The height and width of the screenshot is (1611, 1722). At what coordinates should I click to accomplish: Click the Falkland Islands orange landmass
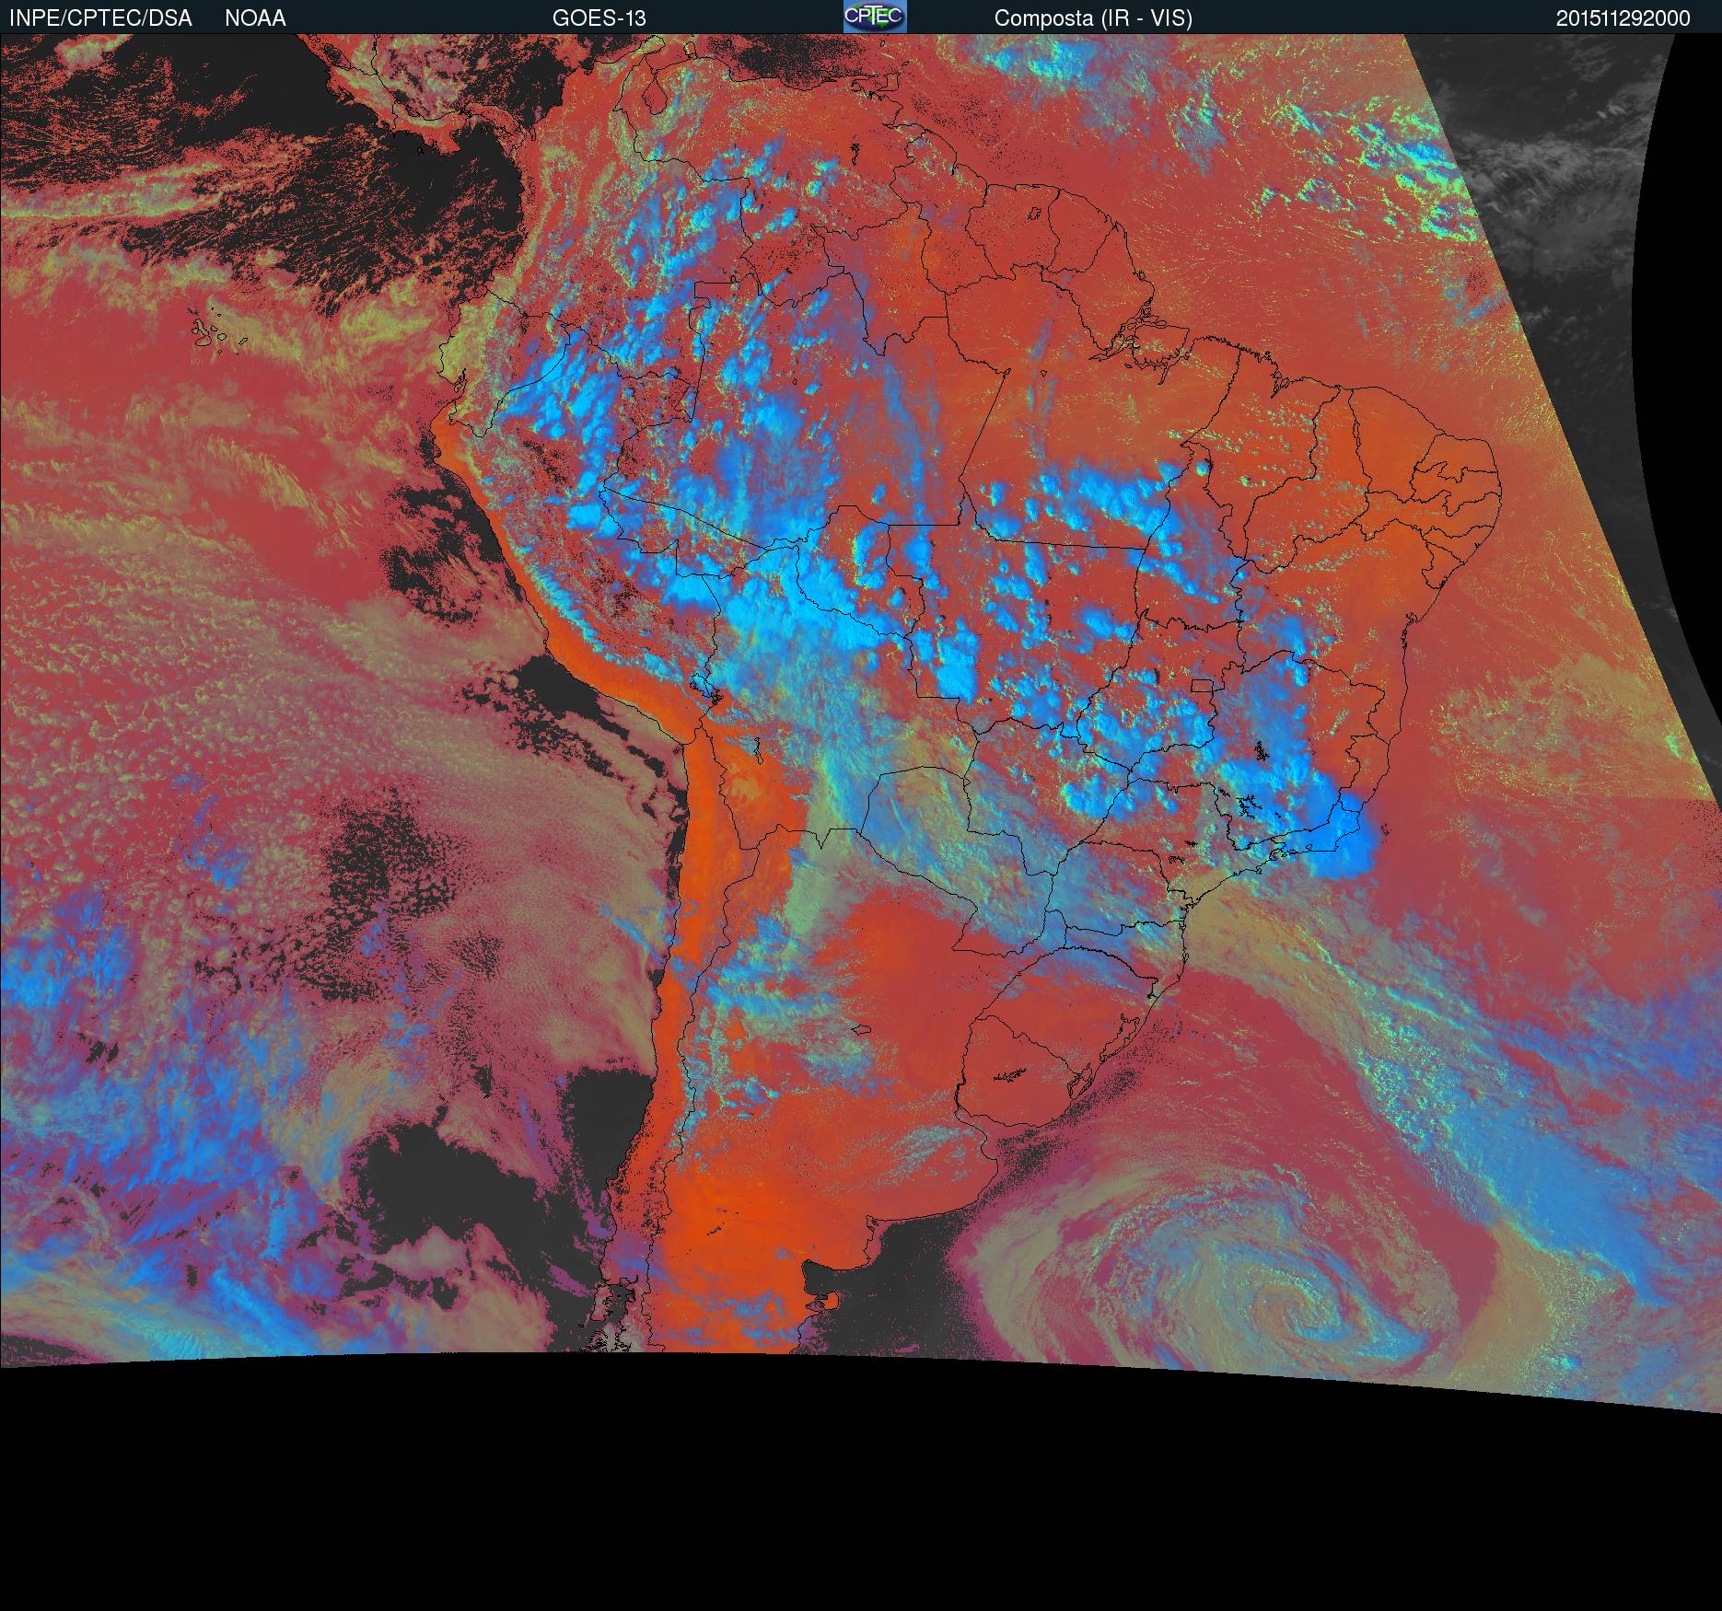pyautogui.click(x=829, y=1300)
